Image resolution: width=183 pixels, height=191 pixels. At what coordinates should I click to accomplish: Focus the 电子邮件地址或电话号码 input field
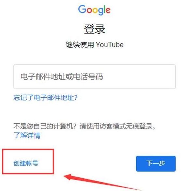tap(95, 77)
